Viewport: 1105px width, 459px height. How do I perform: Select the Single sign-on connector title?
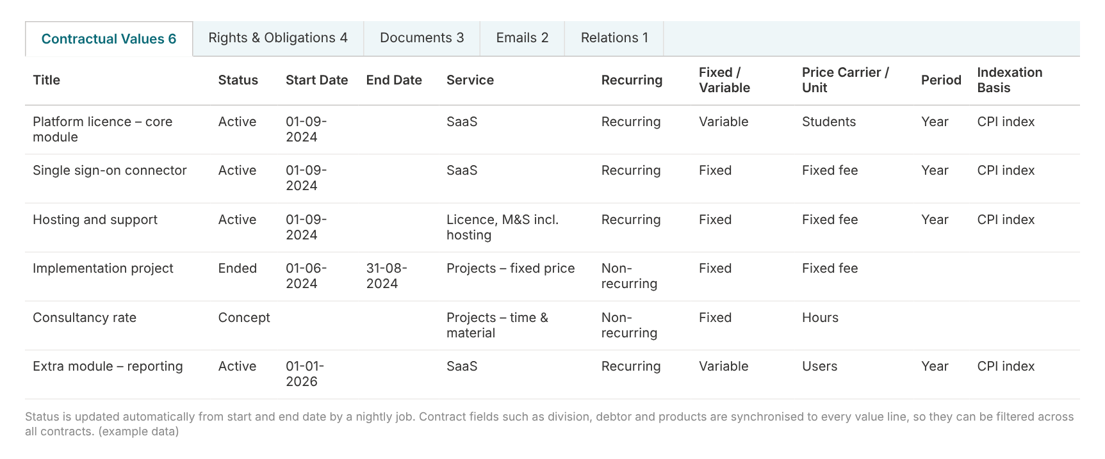(110, 170)
